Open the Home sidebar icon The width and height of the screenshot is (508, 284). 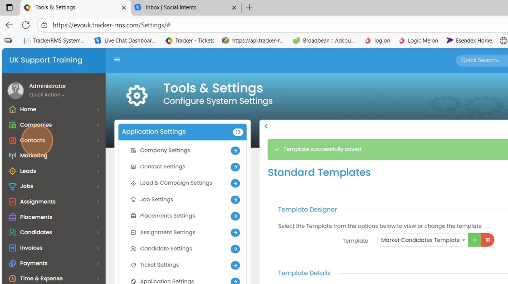tap(12, 109)
